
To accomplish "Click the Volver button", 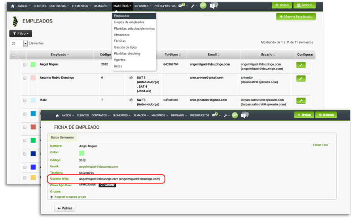I will point(65,208).
